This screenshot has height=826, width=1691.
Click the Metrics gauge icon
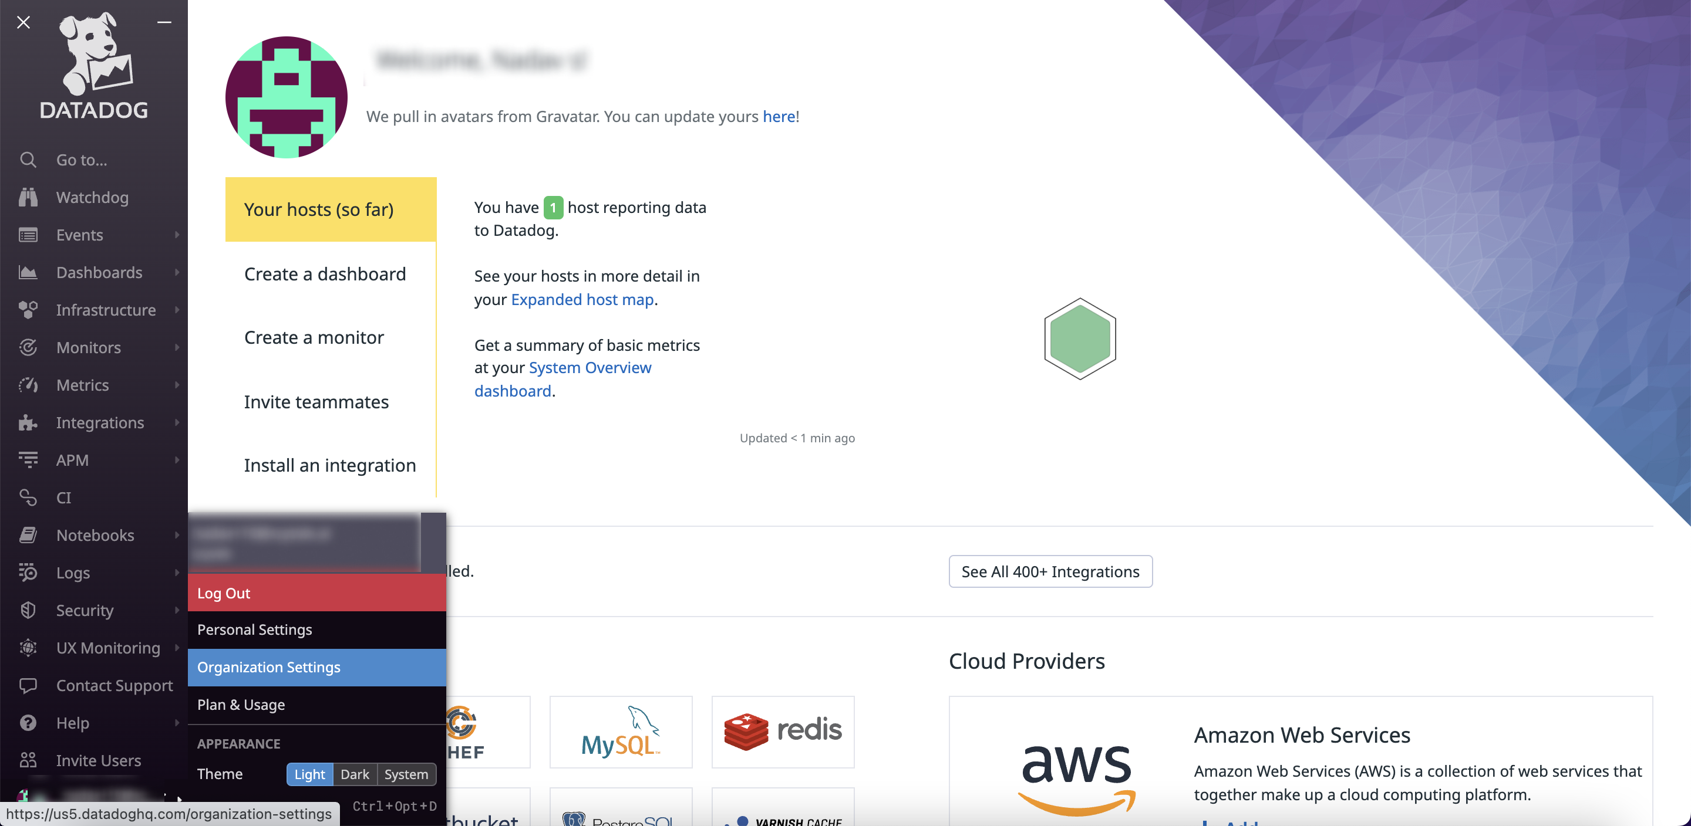point(28,384)
